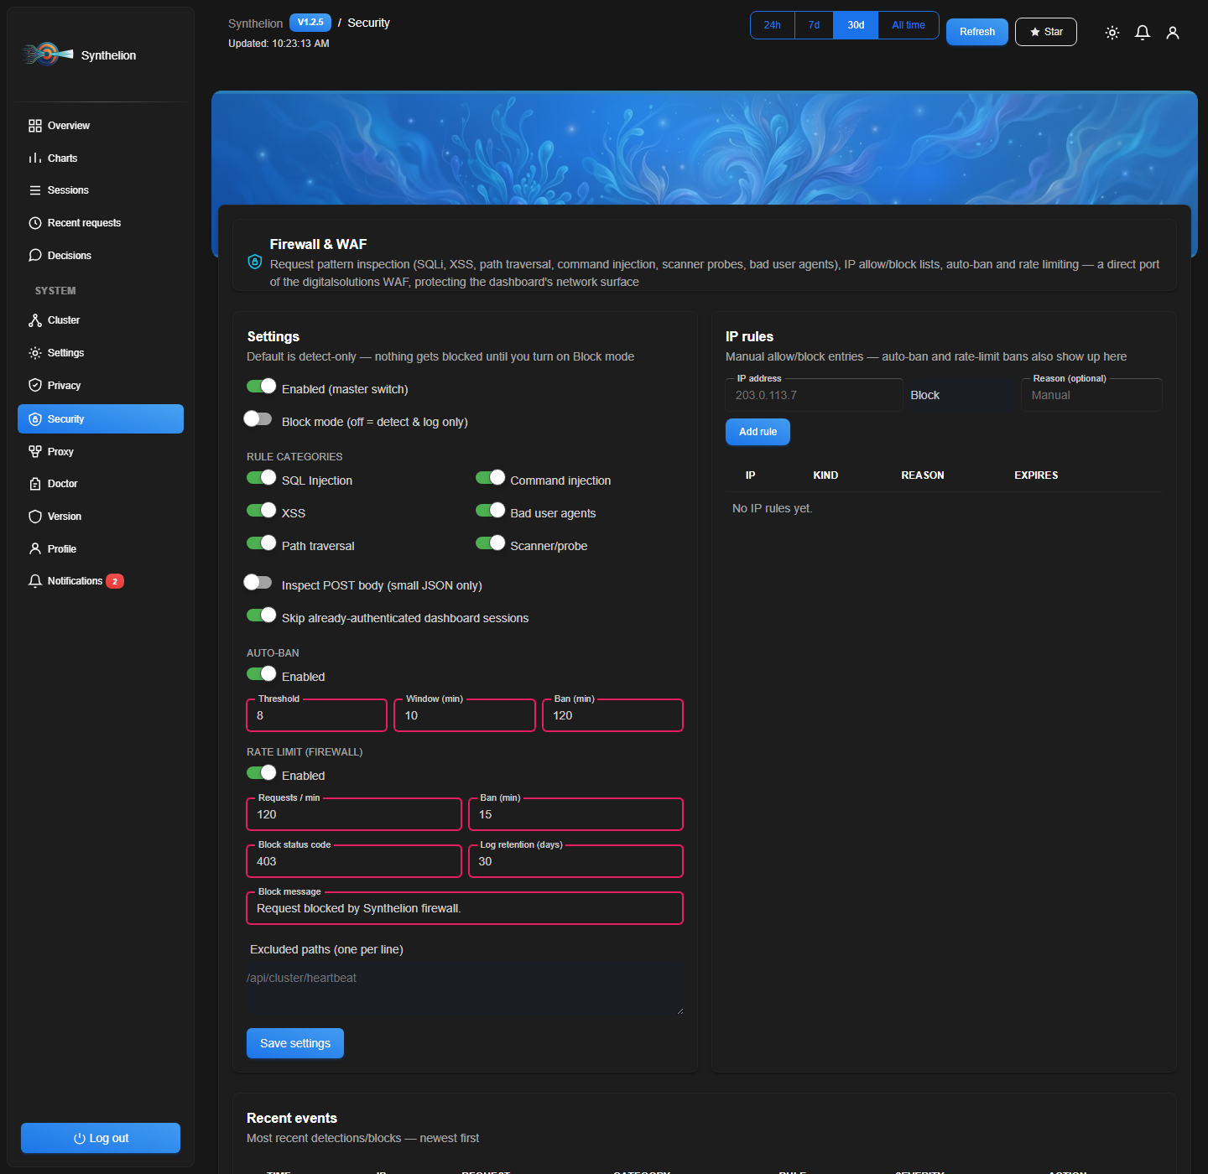Open the Sessions menu label

pyautogui.click(x=68, y=190)
